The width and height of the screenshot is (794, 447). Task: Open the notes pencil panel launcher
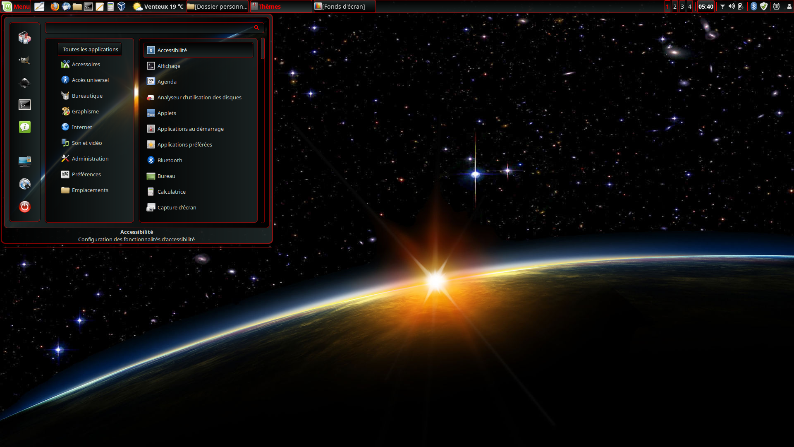coord(100,6)
